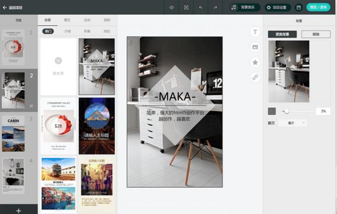This screenshot has width=337, height=214.
Task: Click the undo arrow icon
Action: click(x=201, y=8)
